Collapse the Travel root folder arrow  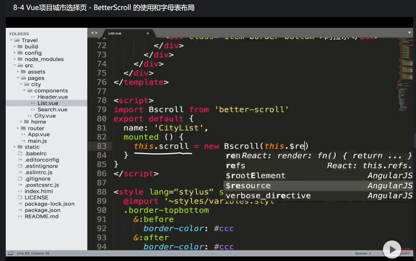(x=12, y=40)
